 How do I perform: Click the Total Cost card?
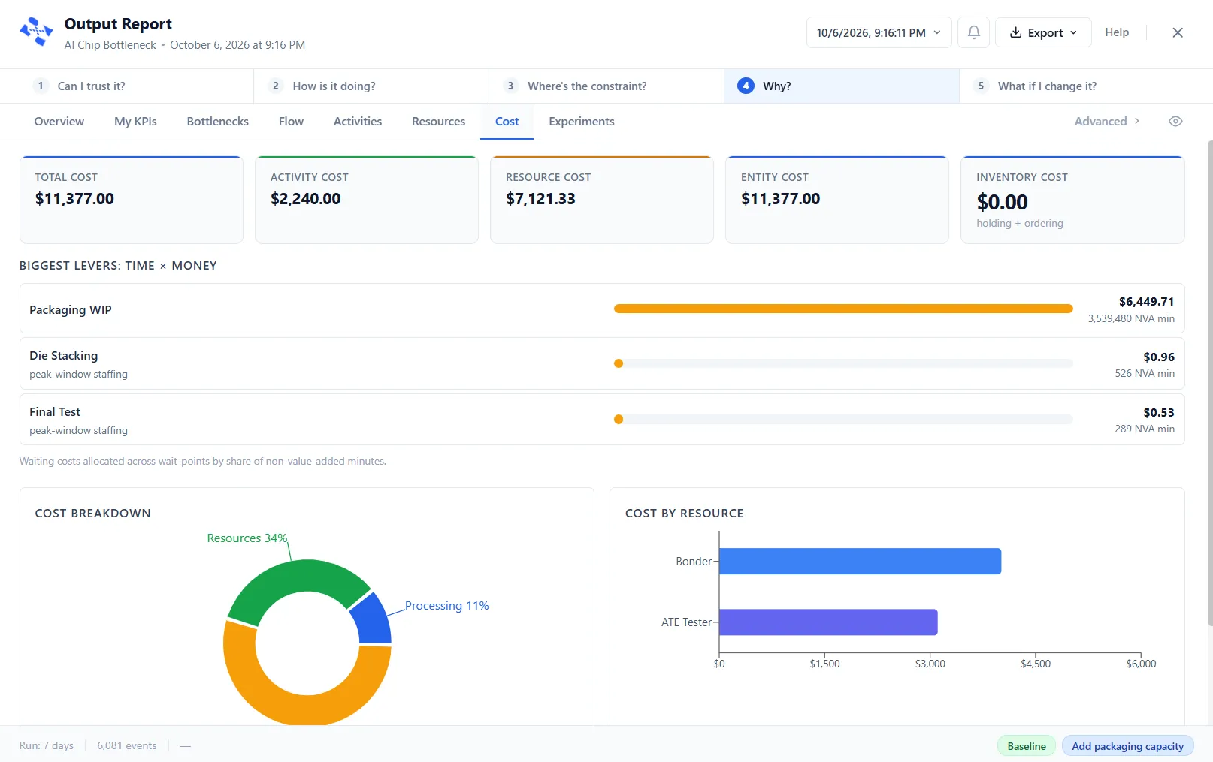pyautogui.click(x=132, y=200)
